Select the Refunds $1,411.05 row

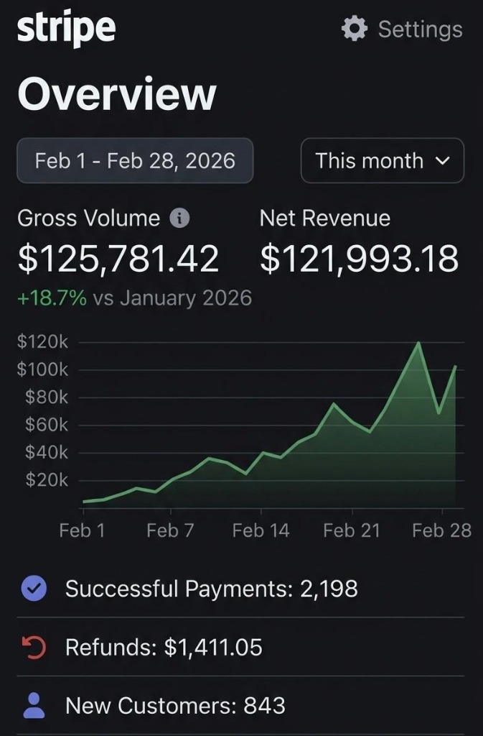[x=164, y=646]
